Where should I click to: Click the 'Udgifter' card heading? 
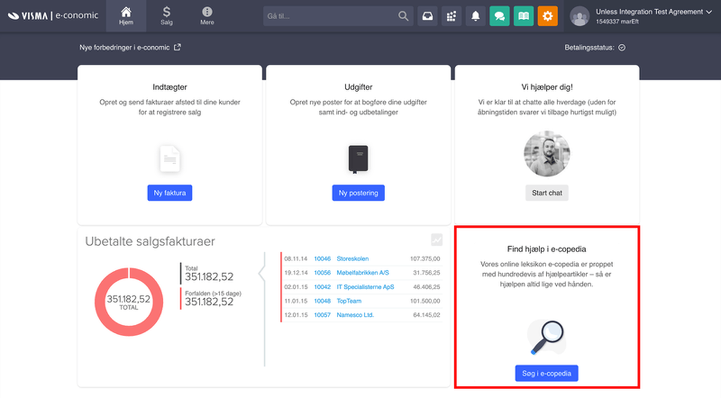point(358,87)
